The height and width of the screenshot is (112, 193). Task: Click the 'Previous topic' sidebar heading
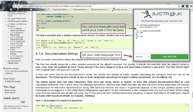point(11,68)
